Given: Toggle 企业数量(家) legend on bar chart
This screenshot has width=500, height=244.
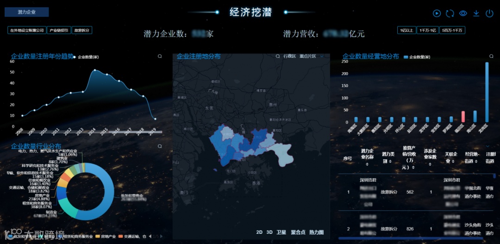Looking at the screenshot, I should click(417, 57).
